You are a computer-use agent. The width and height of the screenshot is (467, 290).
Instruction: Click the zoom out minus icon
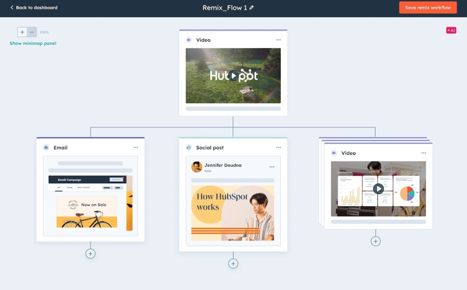(x=31, y=32)
